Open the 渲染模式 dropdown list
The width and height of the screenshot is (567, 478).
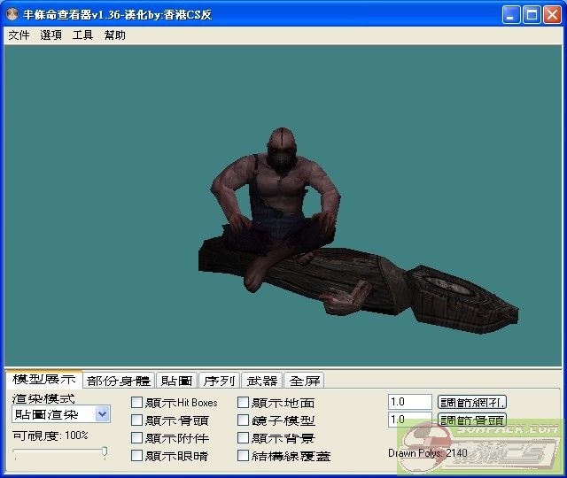[102, 414]
